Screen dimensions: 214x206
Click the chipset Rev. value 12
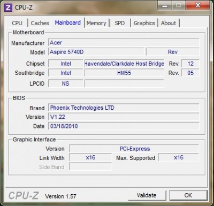tap(190, 64)
